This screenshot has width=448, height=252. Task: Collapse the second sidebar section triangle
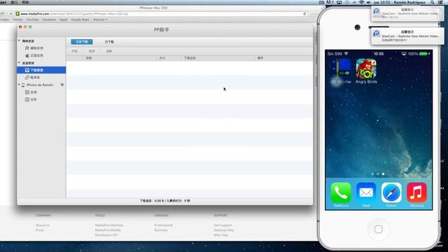tap(19, 63)
